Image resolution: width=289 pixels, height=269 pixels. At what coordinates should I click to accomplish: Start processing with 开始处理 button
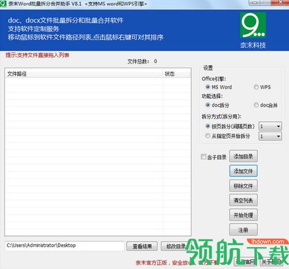243,215
